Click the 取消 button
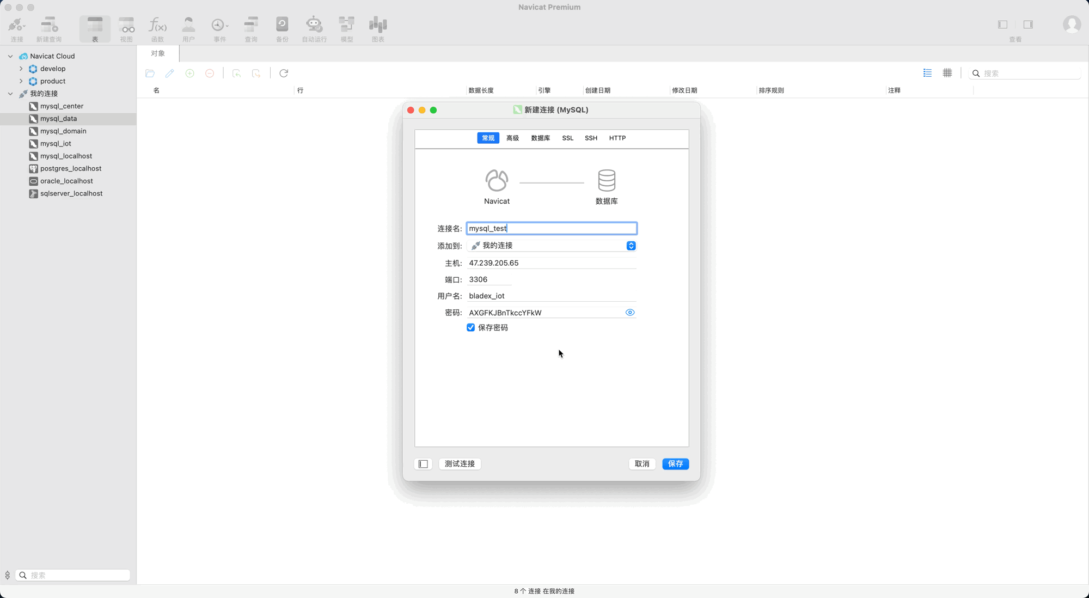This screenshot has height=598, width=1089. coord(642,464)
